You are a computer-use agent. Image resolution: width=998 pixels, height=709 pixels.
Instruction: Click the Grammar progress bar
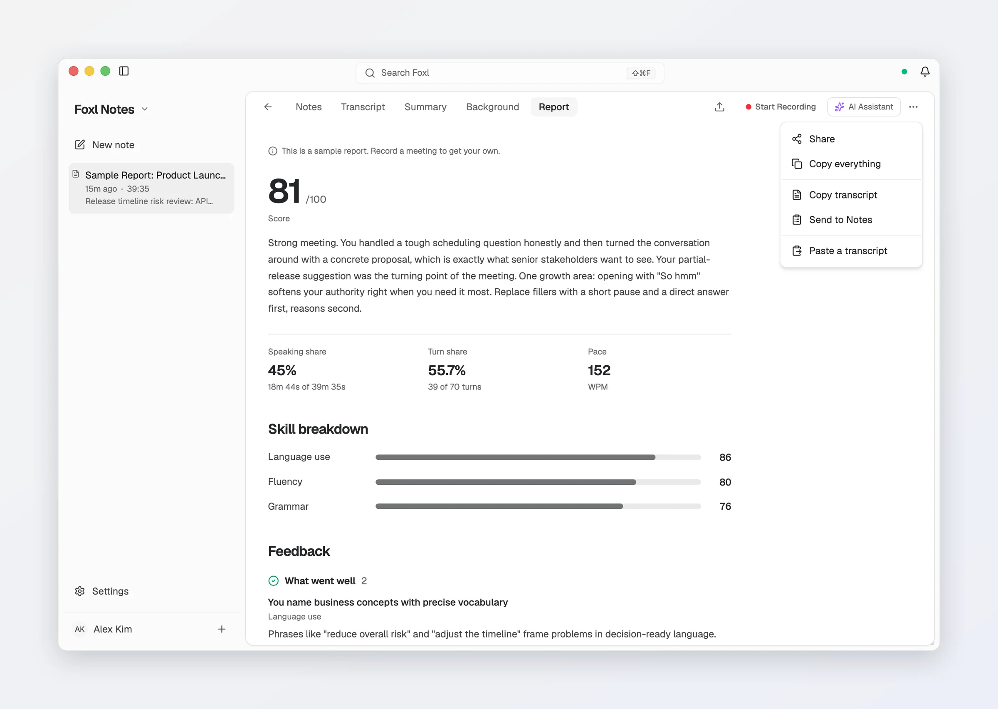click(x=538, y=506)
